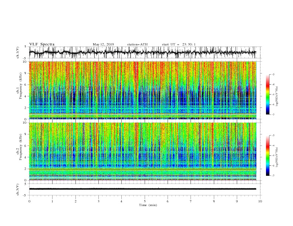Screen dimensions: 293x226
Task: Click the "VLF Spectra" plot title
Action: (42, 44)
